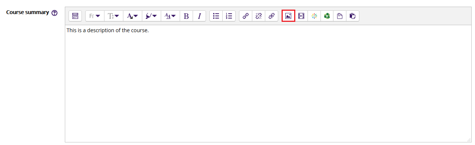This screenshot has width=475, height=145.
Task: Apply bold formatting
Action: click(x=186, y=16)
